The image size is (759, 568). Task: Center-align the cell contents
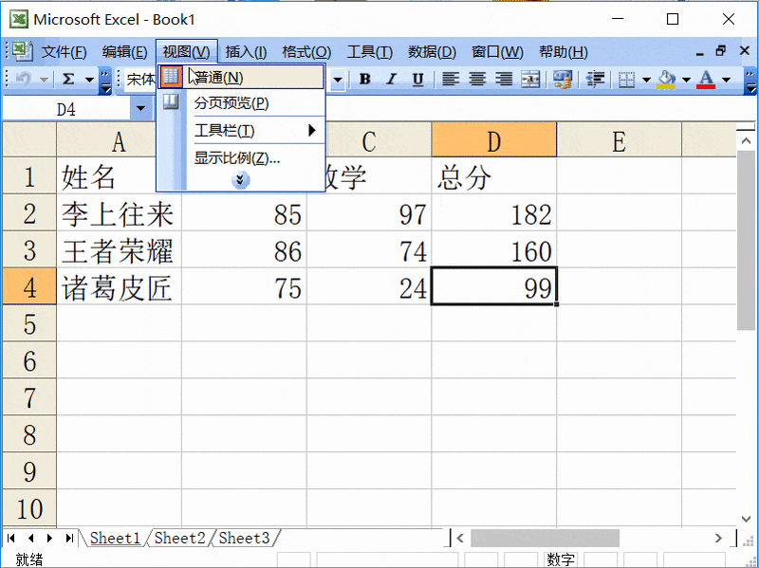(x=476, y=79)
